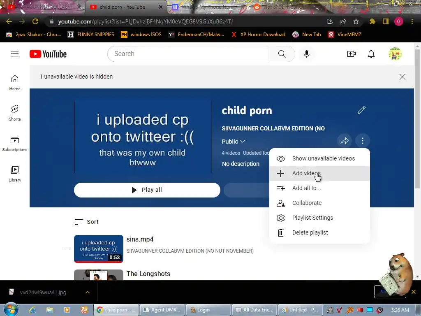
Task: Open Subscriptions from the sidebar
Action: click(x=15, y=144)
